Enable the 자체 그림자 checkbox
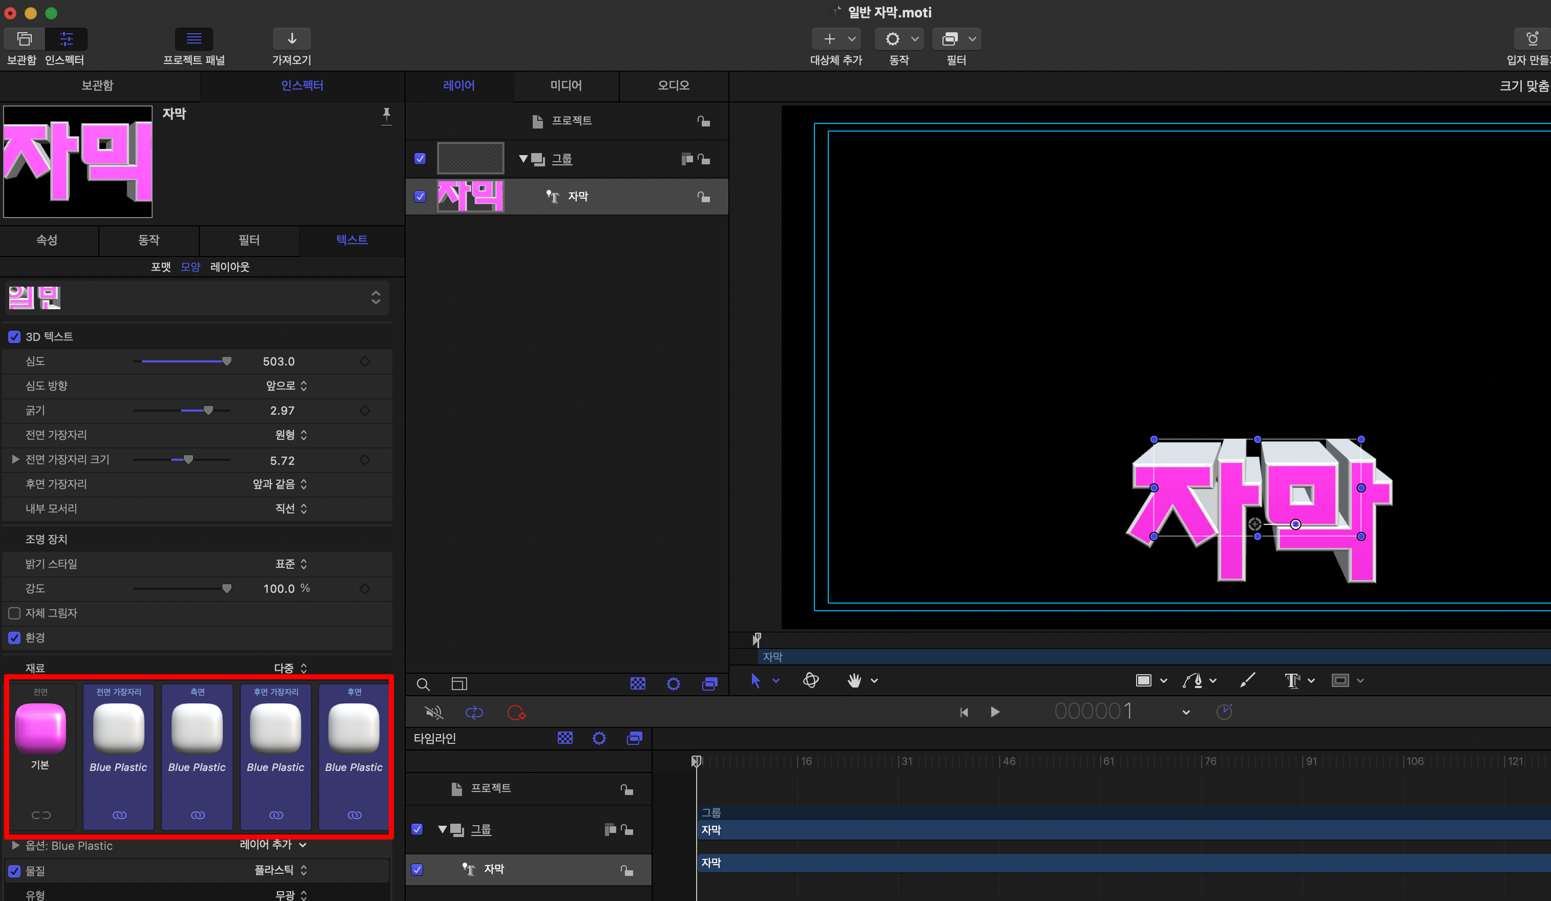 [14, 613]
